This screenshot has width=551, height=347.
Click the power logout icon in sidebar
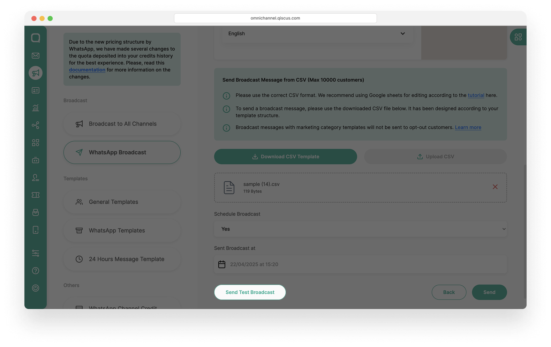click(x=36, y=288)
